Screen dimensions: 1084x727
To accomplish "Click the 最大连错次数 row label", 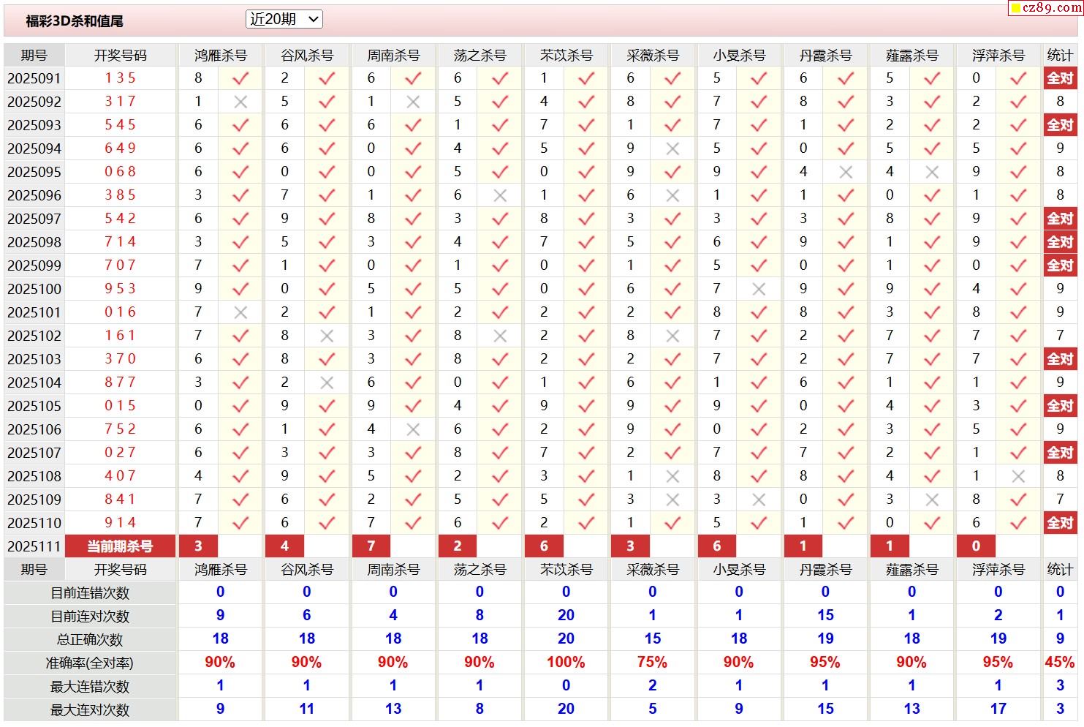I will pyautogui.click(x=90, y=687).
